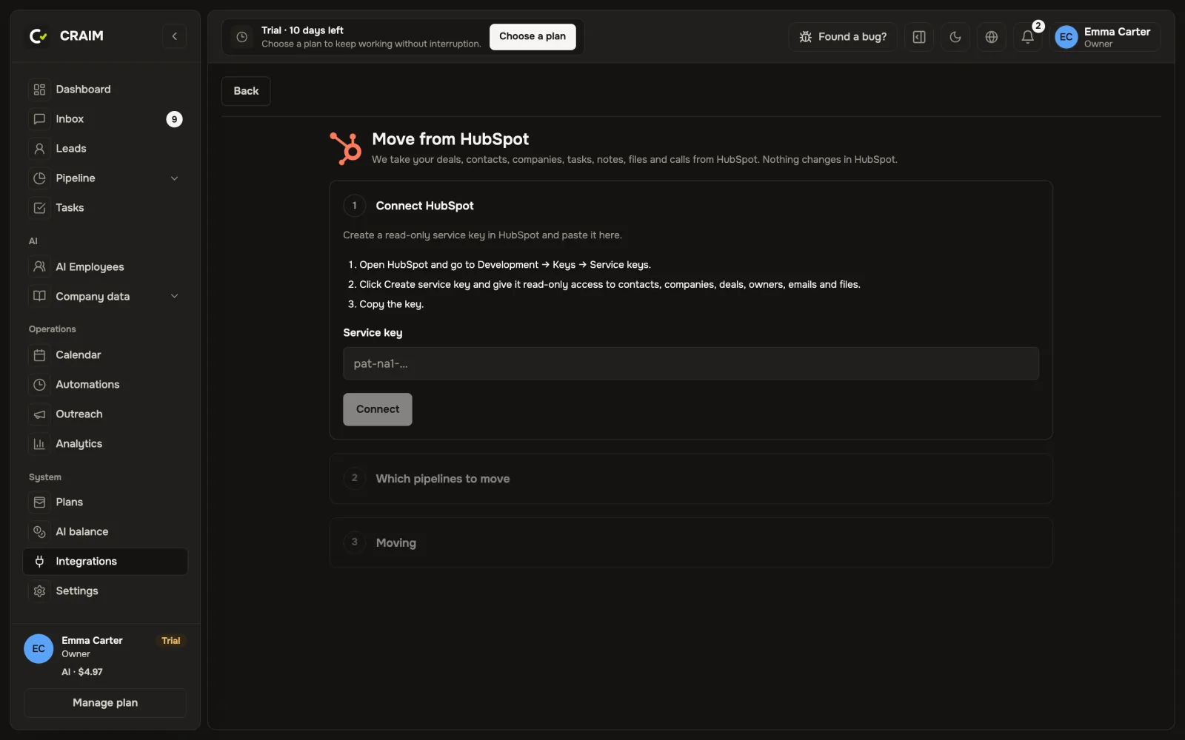Screen dimensions: 1185x740
Task: Click the CRAIM logo icon
Action: (x=39, y=36)
